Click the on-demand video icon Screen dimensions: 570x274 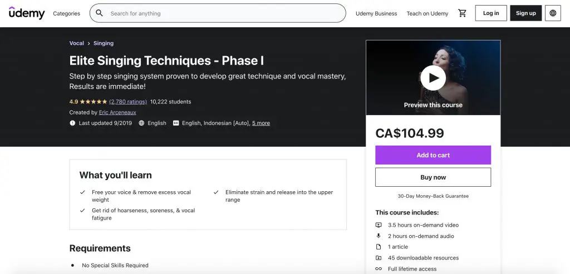tap(379, 225)
